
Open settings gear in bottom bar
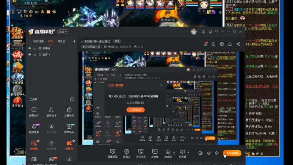[x=216, y=153]
